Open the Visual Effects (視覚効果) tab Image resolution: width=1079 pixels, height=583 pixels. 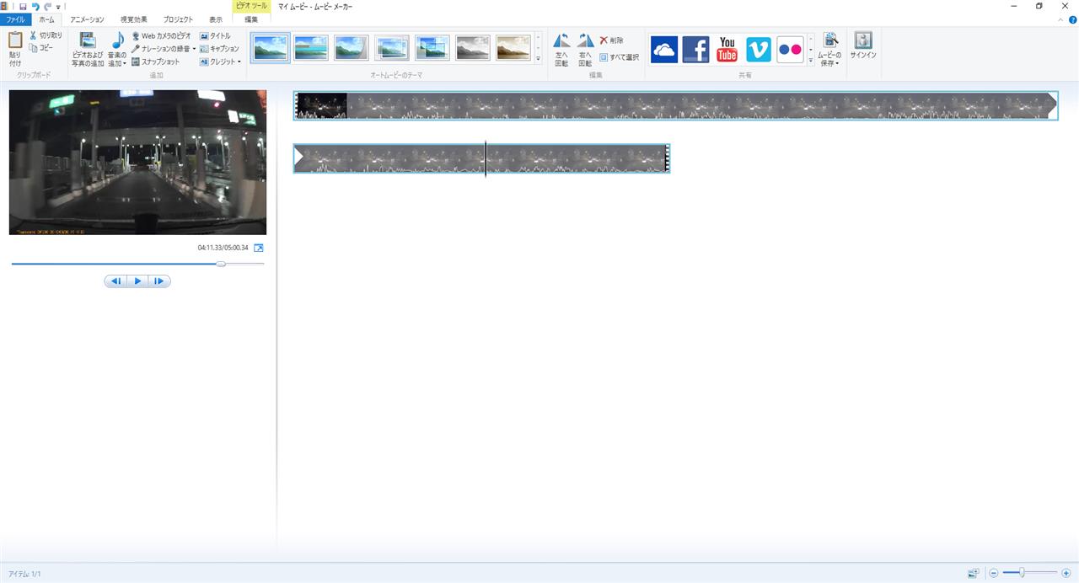click(x=132, y=19)
